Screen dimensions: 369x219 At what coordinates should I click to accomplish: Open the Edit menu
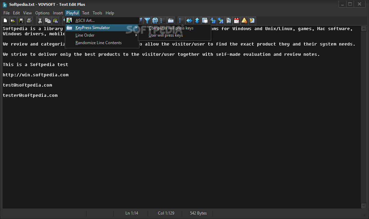pos(16,13)
